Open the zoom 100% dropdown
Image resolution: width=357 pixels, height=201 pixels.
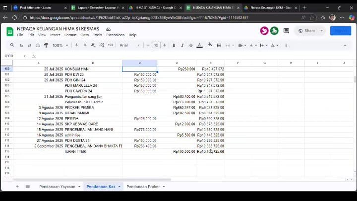tap(60, 45)
